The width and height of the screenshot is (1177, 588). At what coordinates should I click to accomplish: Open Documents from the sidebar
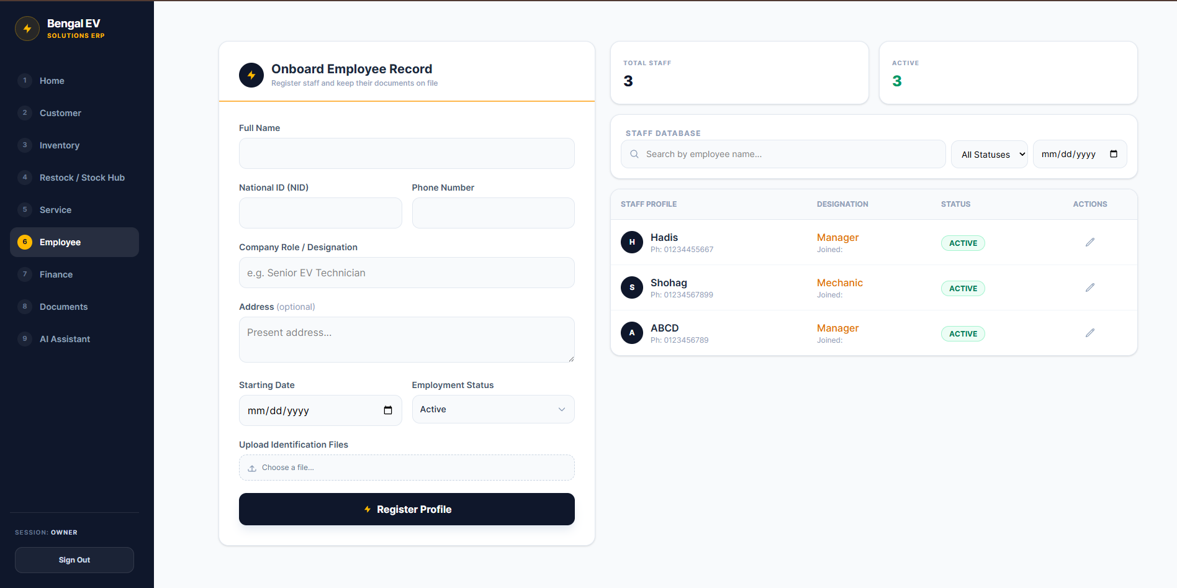(74, 307)
